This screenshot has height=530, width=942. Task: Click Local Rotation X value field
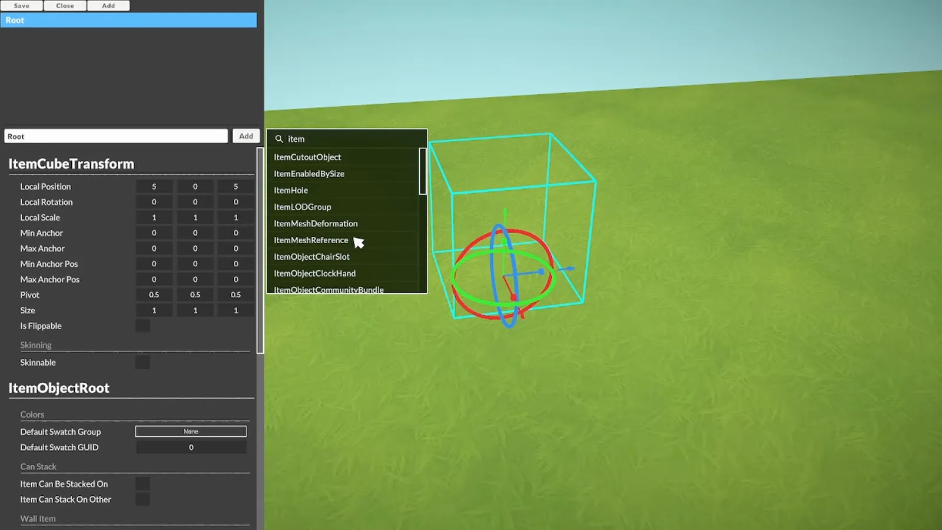point(154,202)
